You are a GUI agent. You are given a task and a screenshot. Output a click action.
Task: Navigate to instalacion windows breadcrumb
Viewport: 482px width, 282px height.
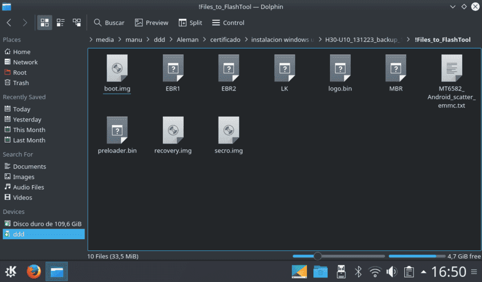[282, 40]
